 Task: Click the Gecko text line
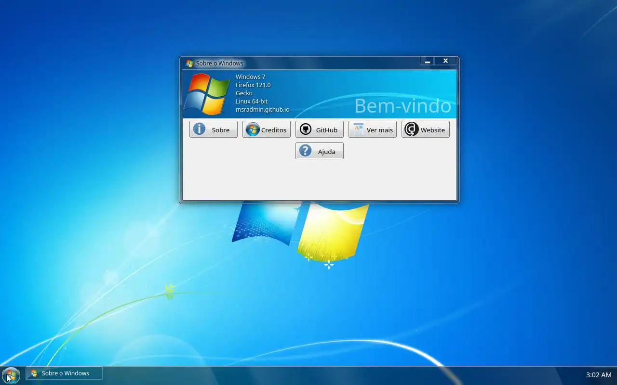pos(244,93)
